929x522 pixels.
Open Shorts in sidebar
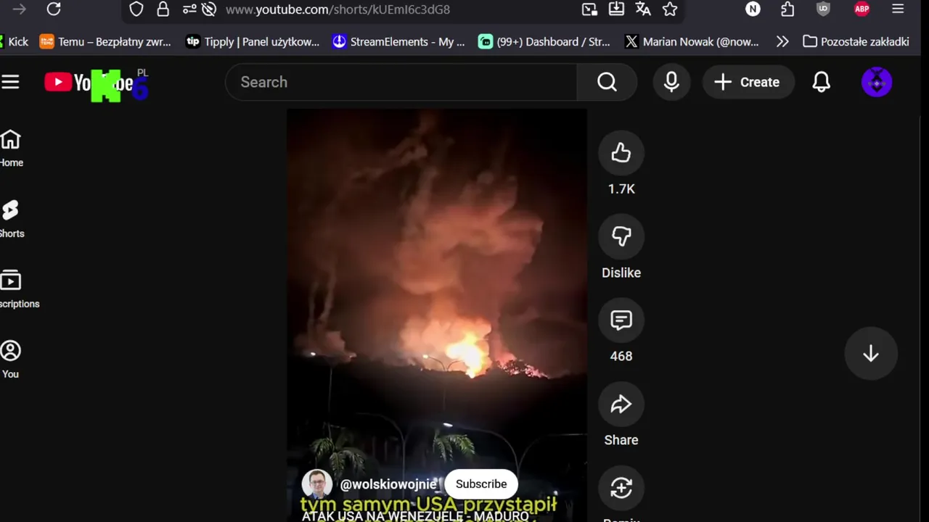click(11, 220)
